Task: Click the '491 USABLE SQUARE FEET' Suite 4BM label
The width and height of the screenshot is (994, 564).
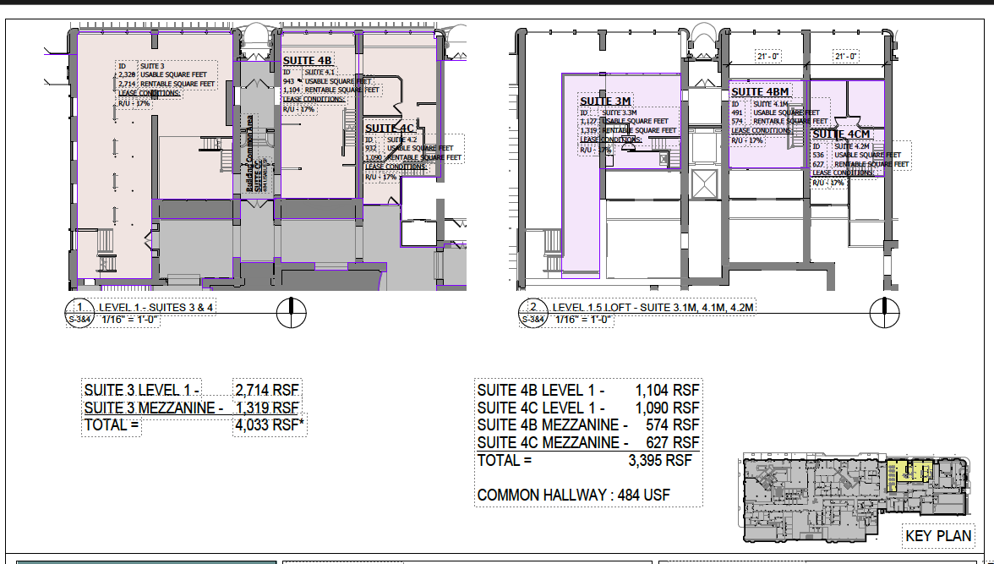Action: tap(775, 113)
